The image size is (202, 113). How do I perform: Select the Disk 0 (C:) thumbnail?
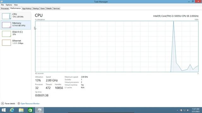(x=6, y=34)
